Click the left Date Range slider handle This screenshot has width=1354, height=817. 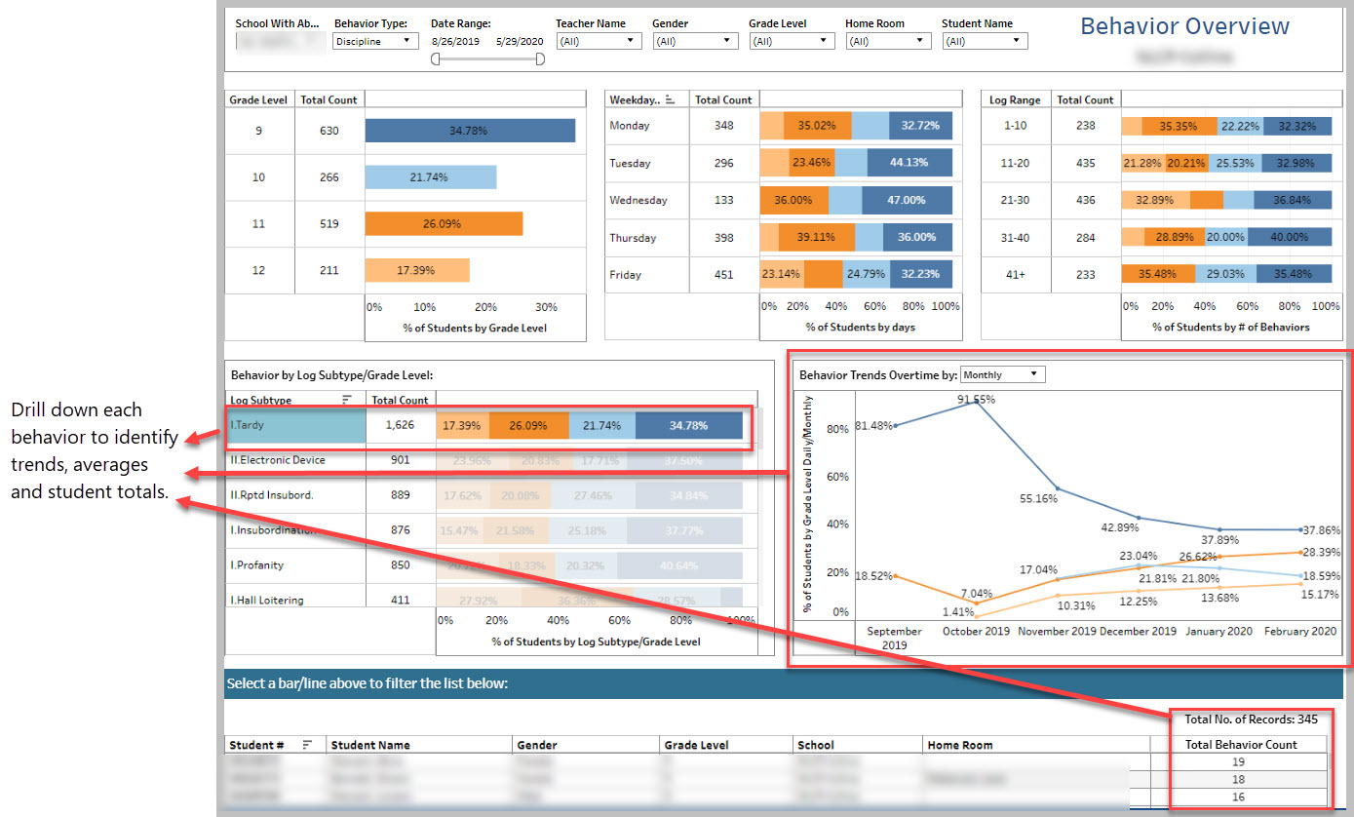point(436,59)
